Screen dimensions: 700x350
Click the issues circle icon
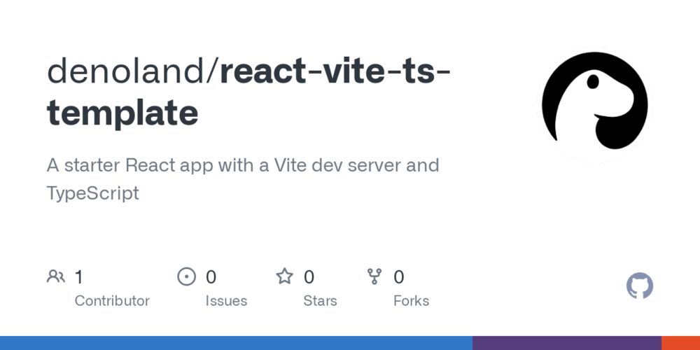(x=187, y=276)
